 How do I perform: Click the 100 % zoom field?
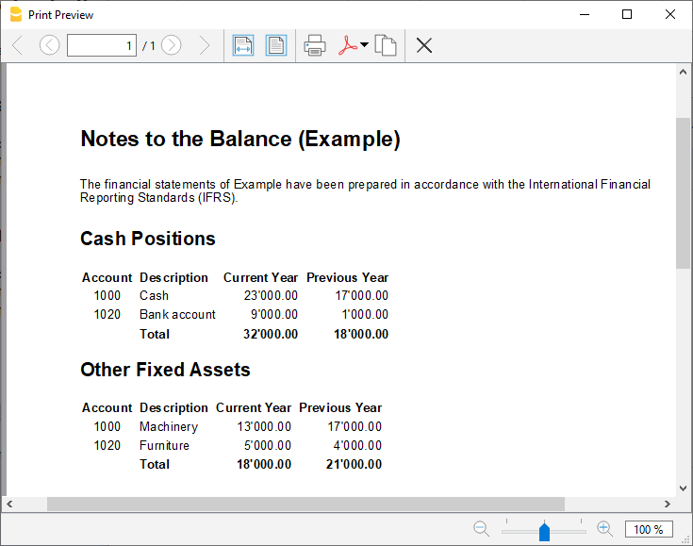[649, 529]
